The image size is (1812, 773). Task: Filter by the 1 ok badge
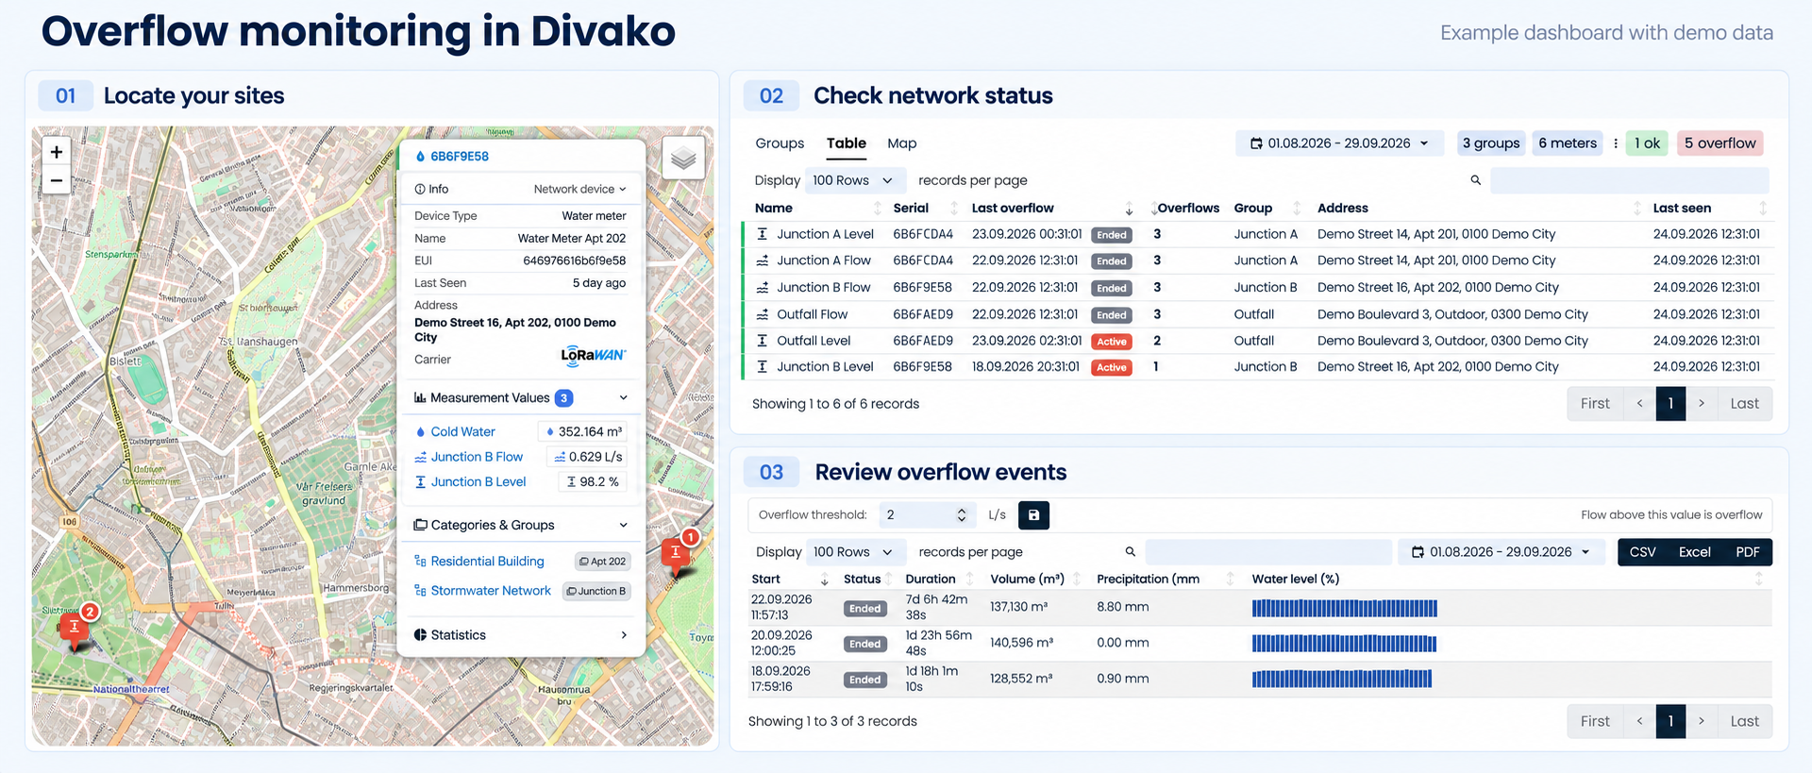[x=1647, y=143]
